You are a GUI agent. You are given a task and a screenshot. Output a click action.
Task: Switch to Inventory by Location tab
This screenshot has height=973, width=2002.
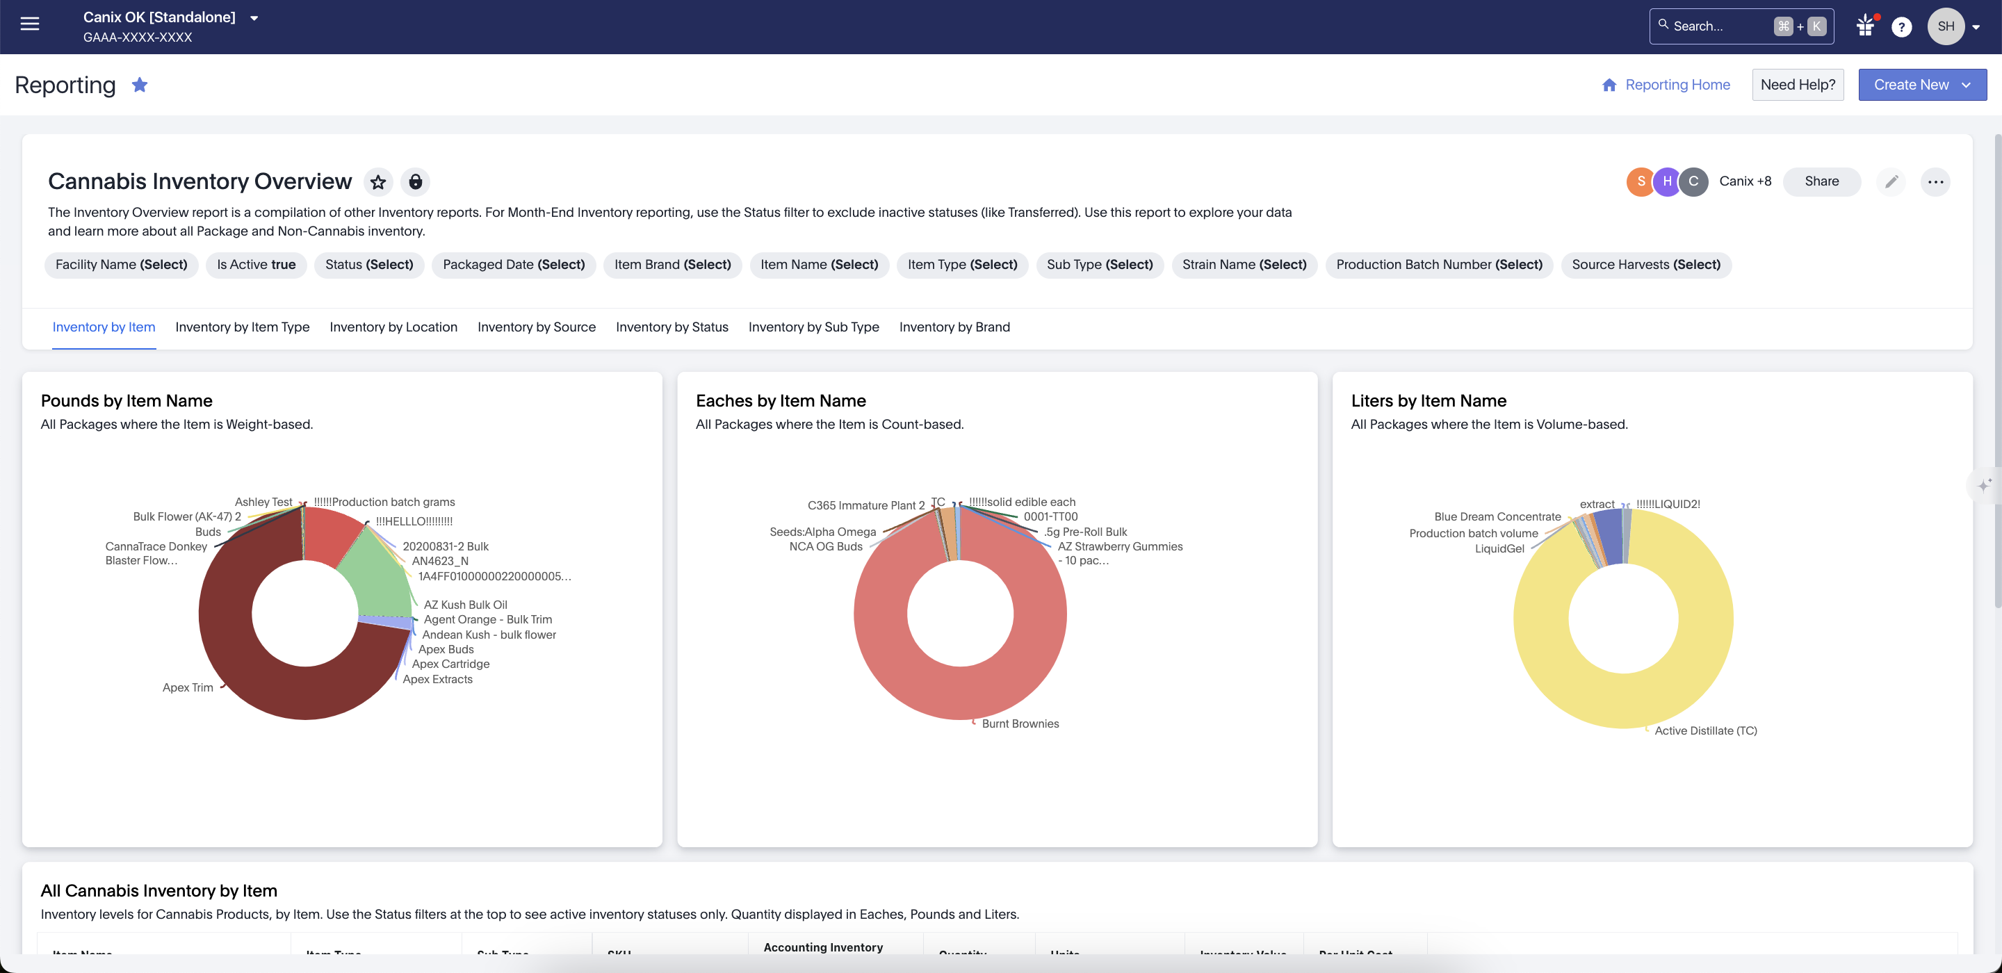393,327
